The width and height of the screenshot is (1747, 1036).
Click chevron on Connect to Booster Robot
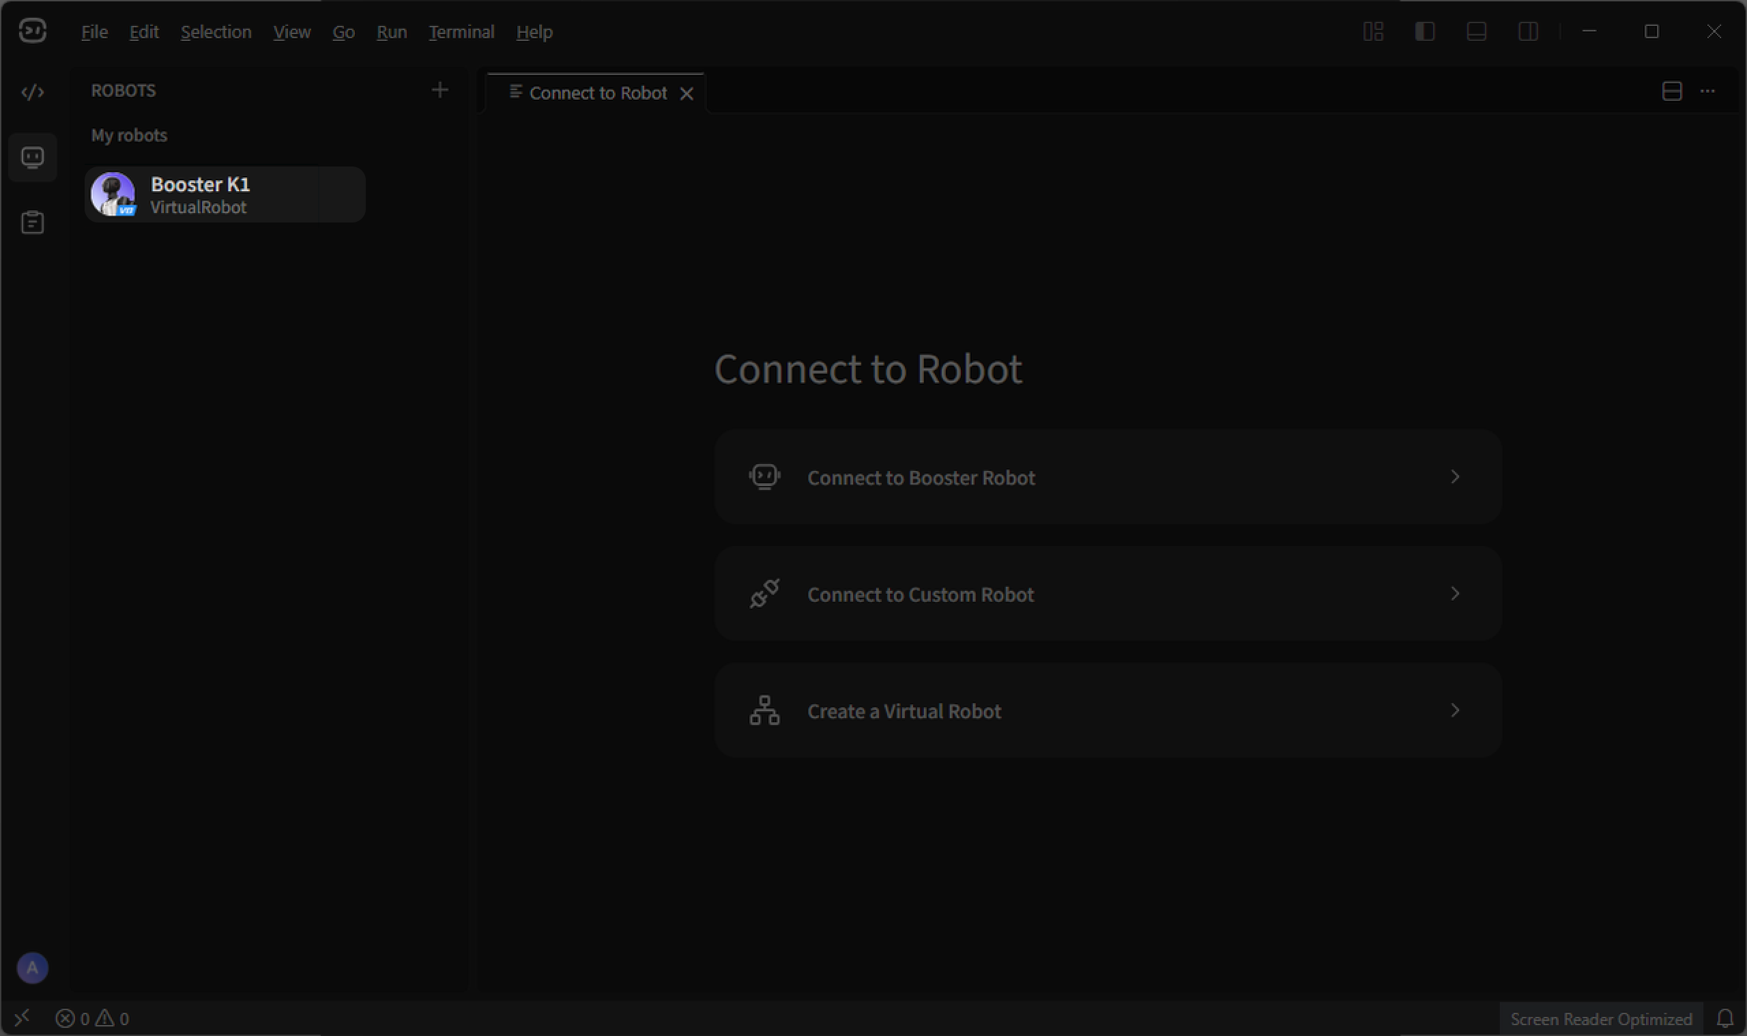[x=1454, y=477]
